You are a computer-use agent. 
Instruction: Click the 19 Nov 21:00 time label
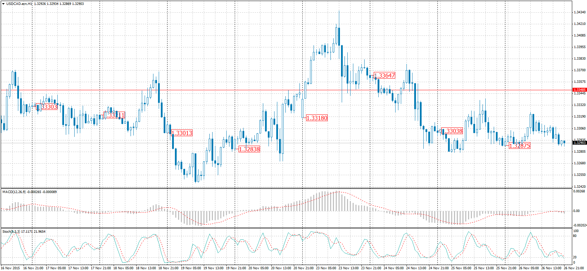[x=236, y=268]
